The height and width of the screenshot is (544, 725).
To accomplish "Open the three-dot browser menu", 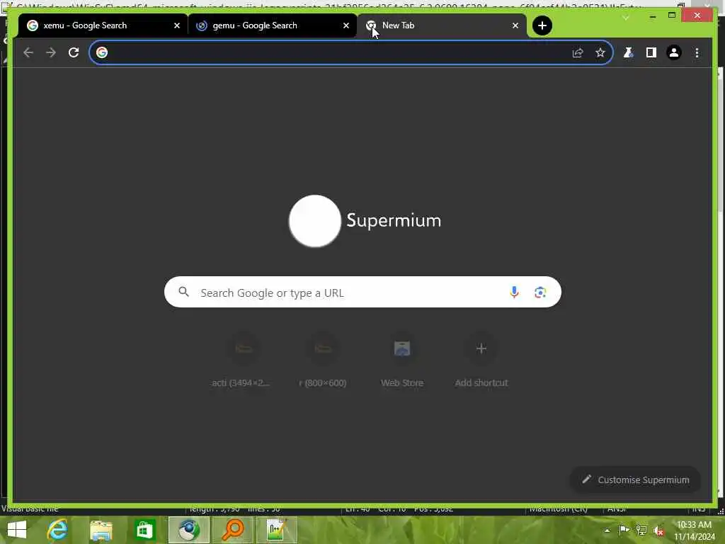I will click(697, 52).
